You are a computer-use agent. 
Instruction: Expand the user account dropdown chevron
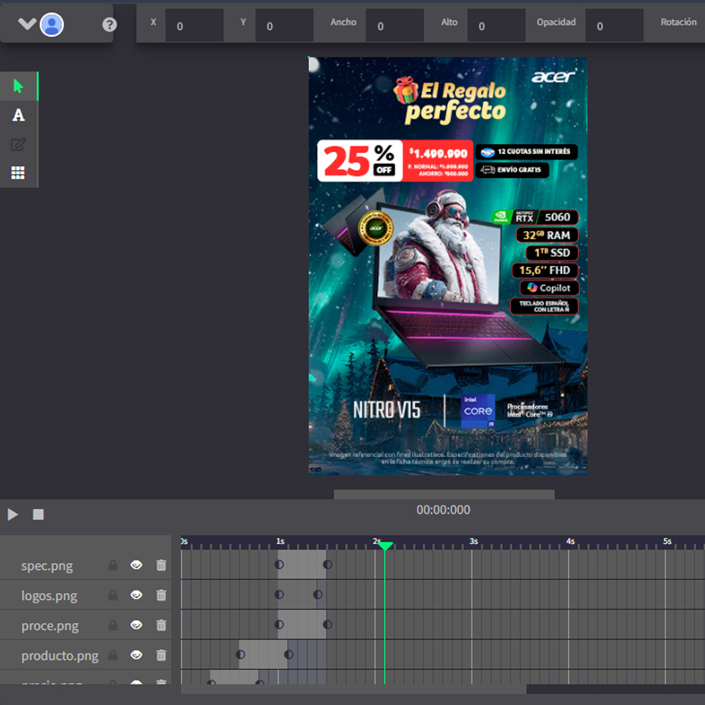(27, 25)
